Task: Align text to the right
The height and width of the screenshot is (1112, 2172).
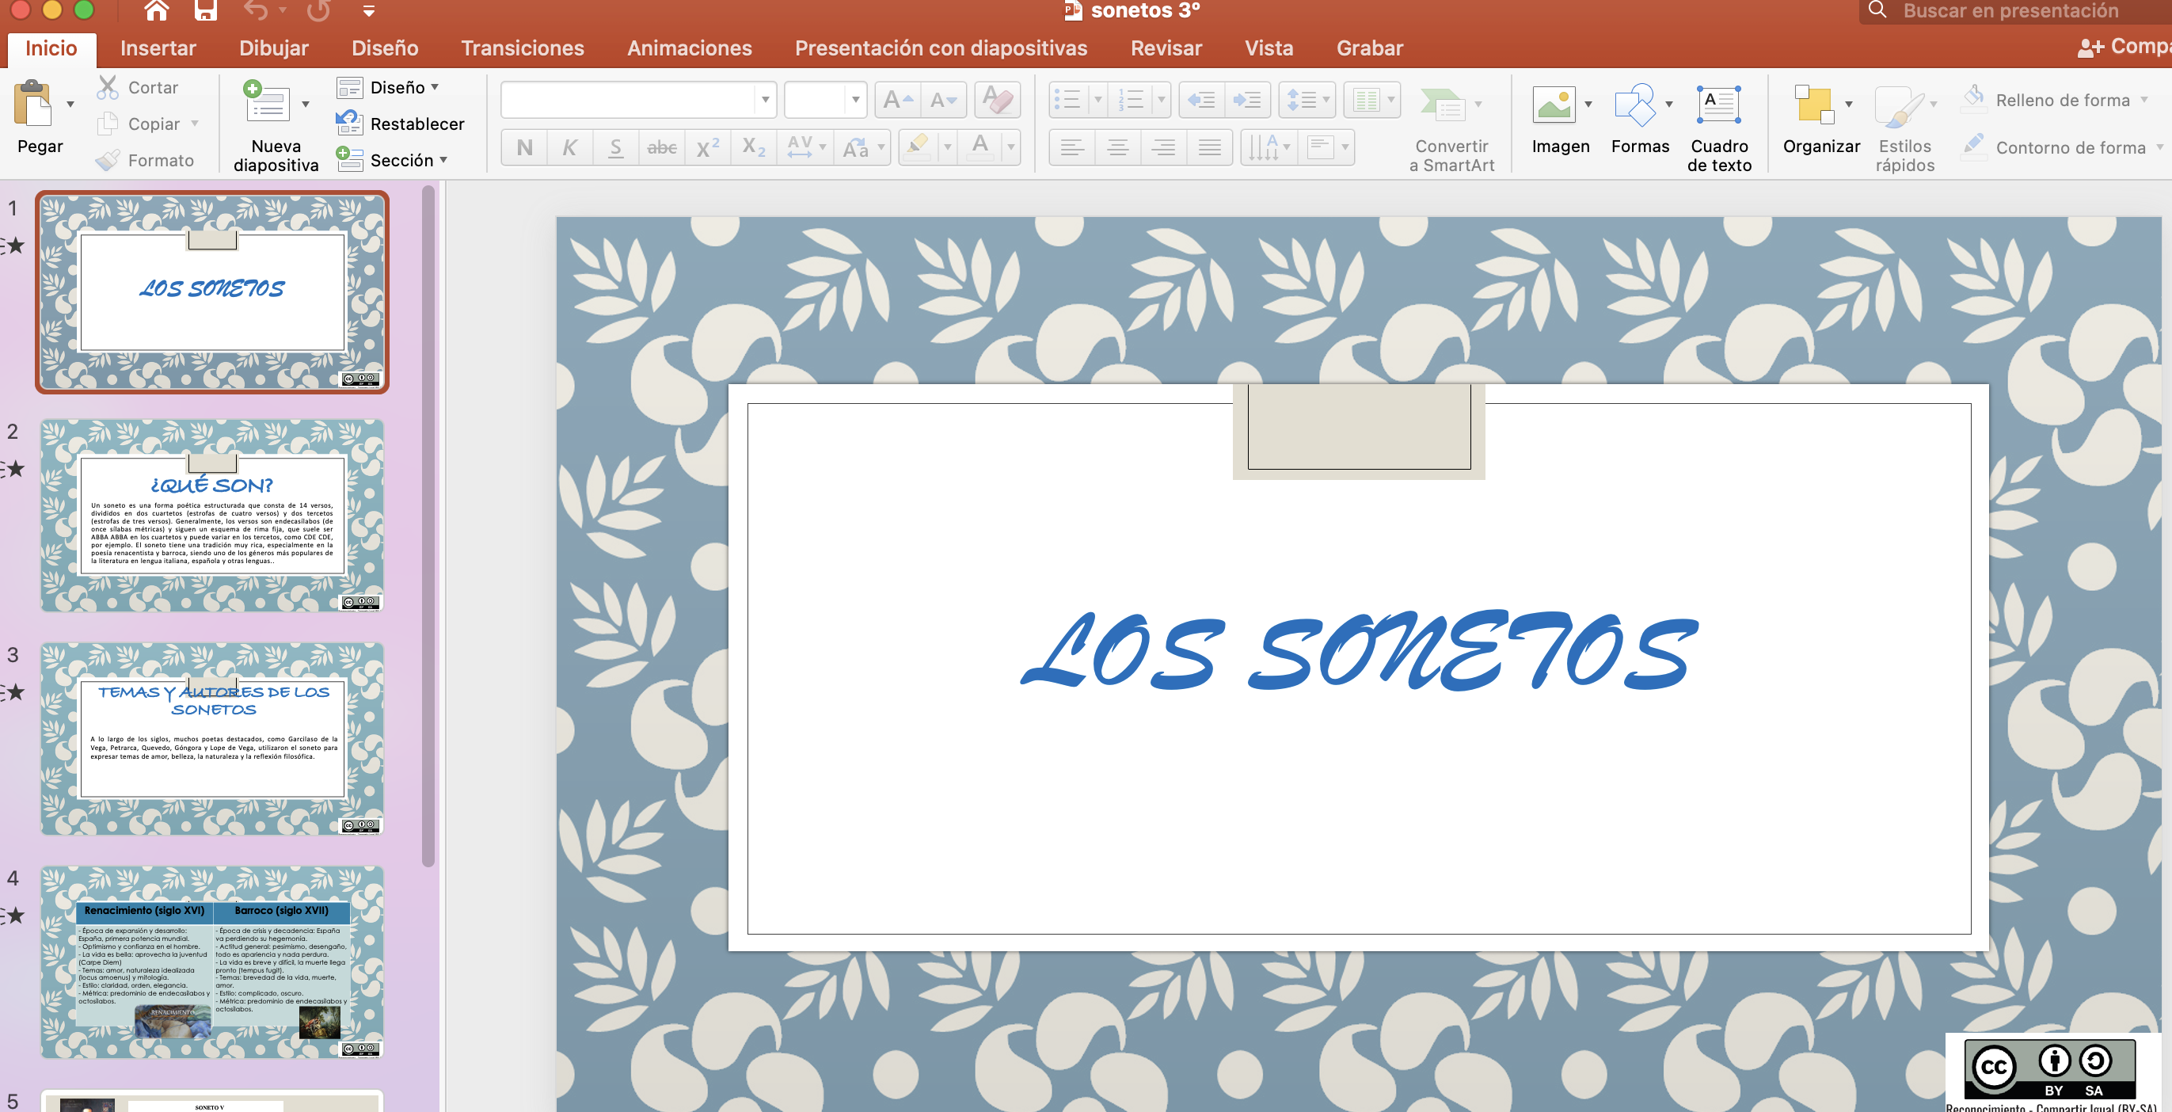Action: [1163, 147]
